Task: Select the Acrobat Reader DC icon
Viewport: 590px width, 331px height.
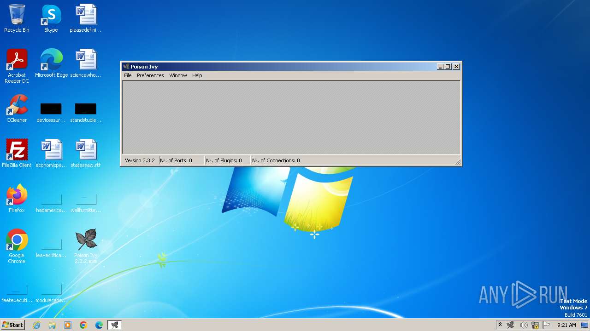Action: point(17,66)
